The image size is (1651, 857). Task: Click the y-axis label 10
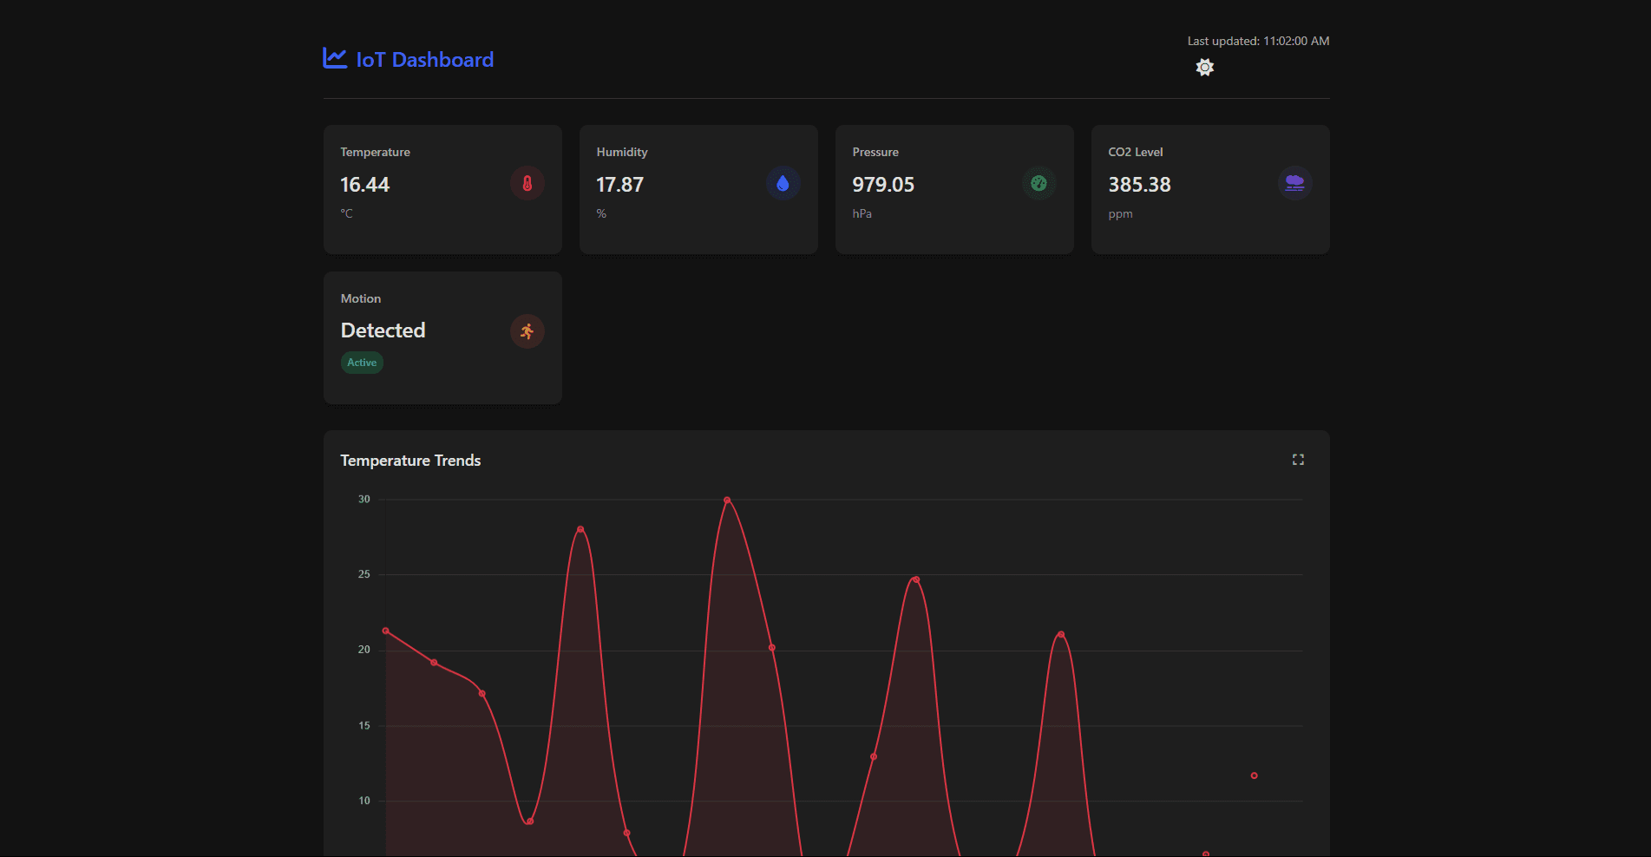coord(364,801)
